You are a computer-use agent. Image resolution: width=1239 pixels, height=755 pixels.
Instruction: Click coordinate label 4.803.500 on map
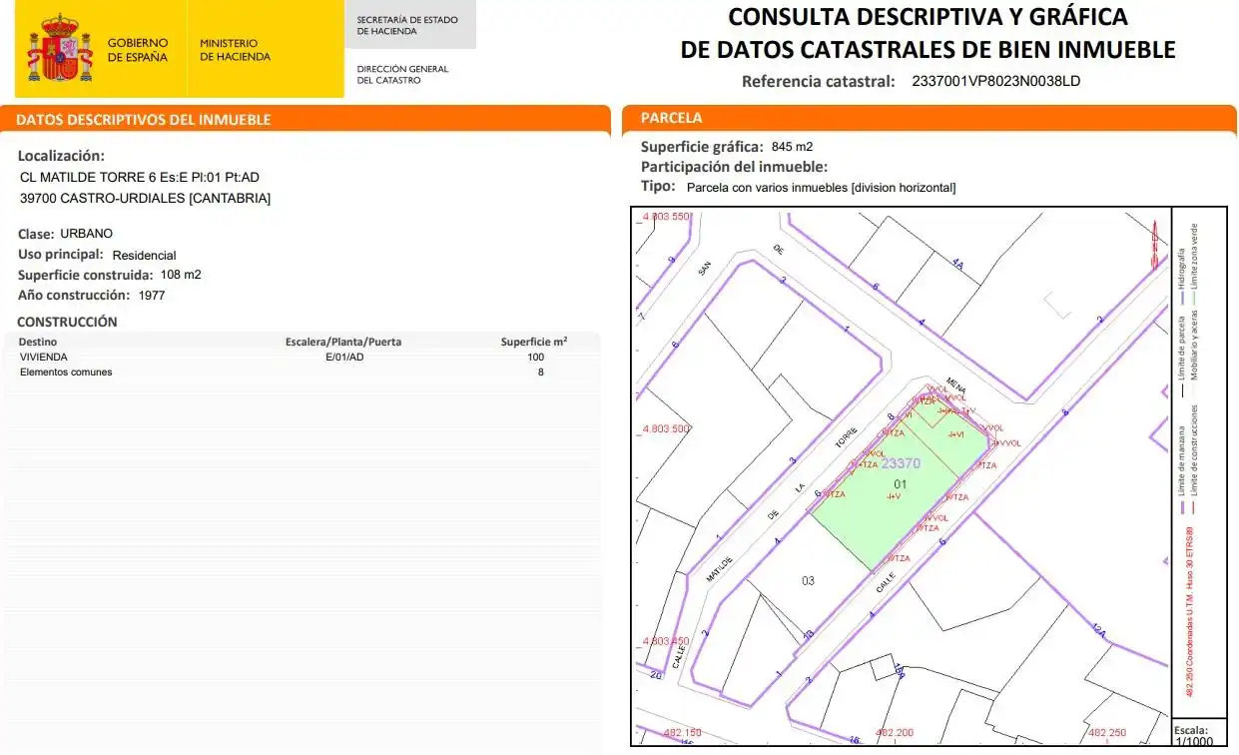666,428
